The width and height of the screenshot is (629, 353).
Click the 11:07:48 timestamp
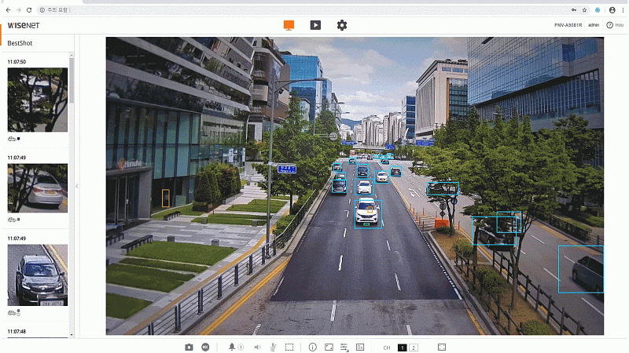coord(17,331)
